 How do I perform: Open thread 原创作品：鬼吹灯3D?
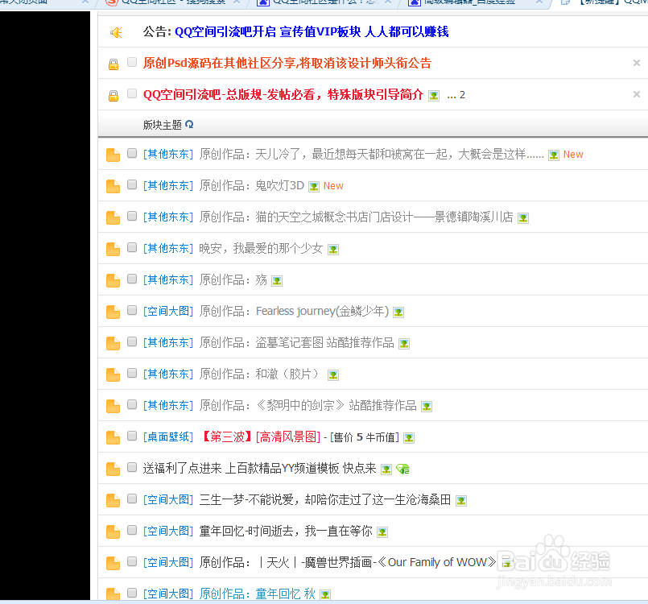tap(252, 186)
